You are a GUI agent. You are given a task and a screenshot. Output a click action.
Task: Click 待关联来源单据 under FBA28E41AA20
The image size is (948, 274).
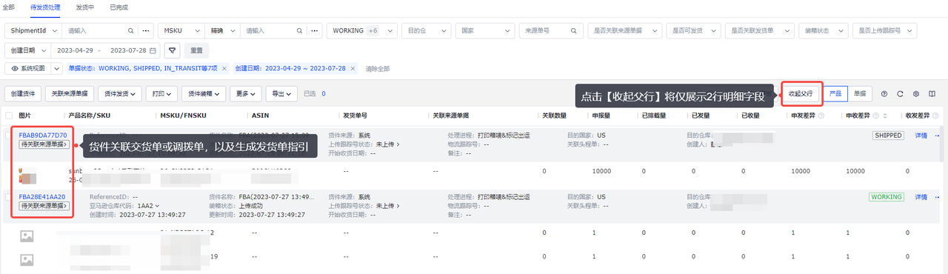(44, 206)
